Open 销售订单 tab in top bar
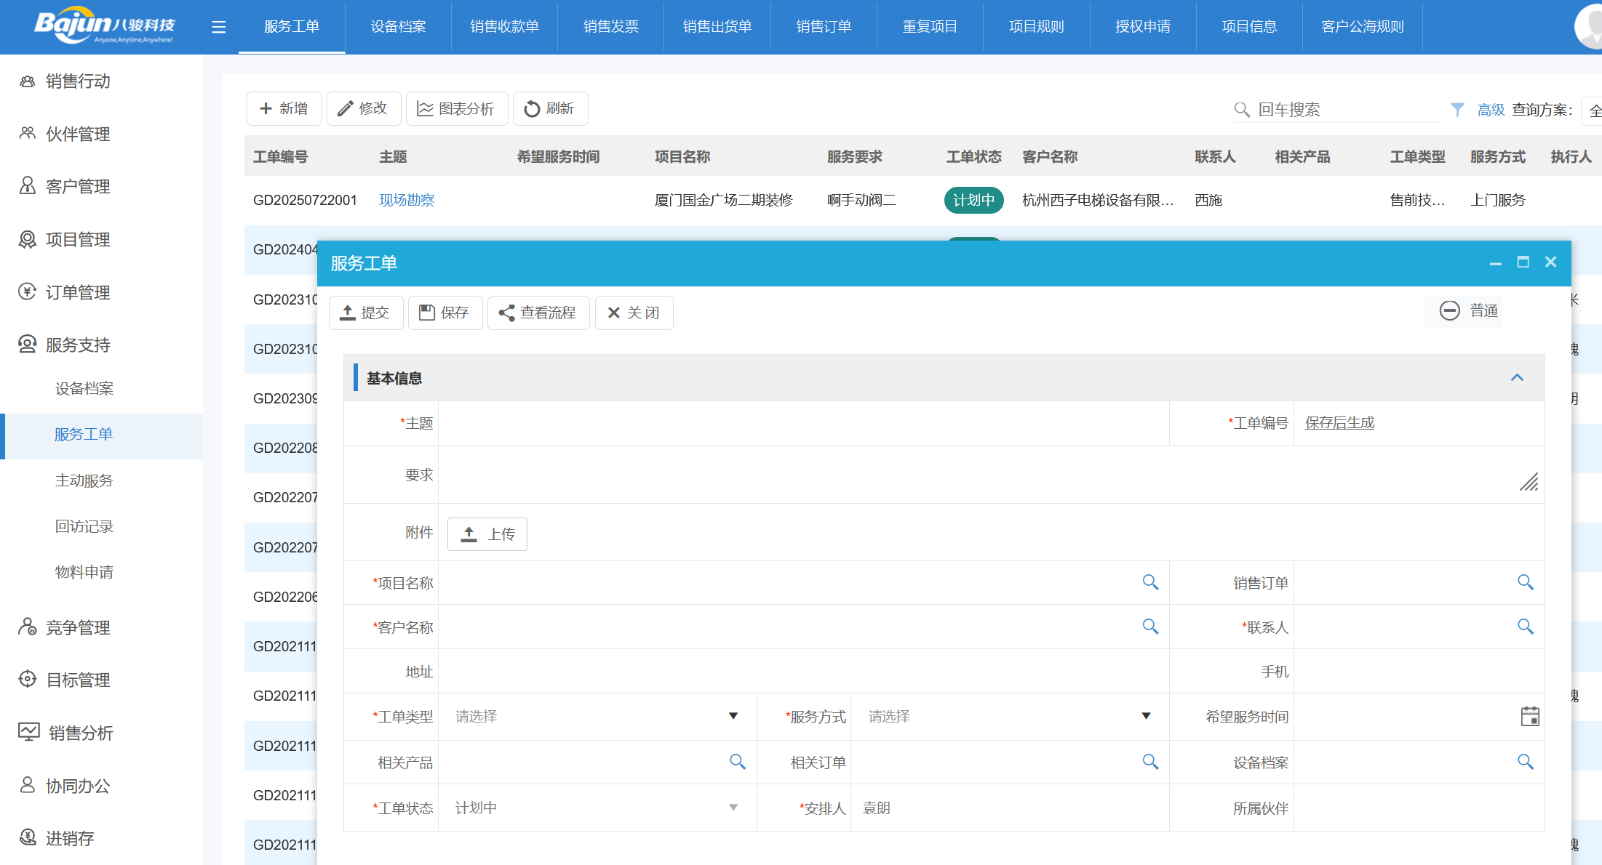This screenshot has height=865, width=1602. [823, 27]
